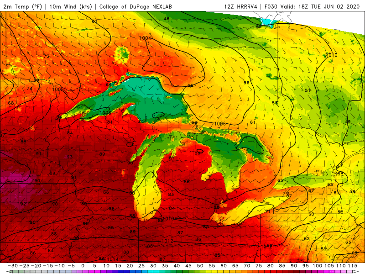The image size is (365, 274).
Task: Click the 46 degree temperature reading
Action: tap(167, 19)
